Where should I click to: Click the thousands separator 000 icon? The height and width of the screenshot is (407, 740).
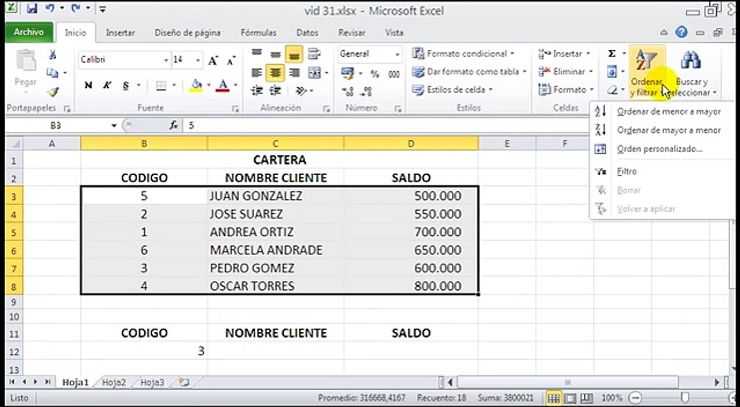coord(394,73)
